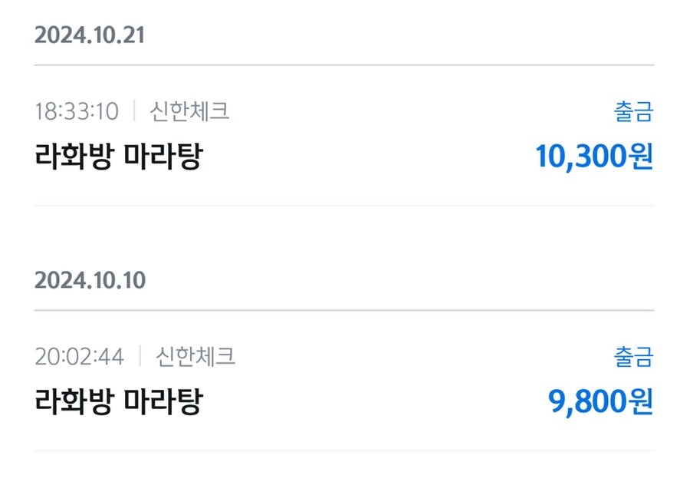Tap the 9,800원 withdrawal amount
Viewport: 690px width, 485px height.
[x=600, y=402]
